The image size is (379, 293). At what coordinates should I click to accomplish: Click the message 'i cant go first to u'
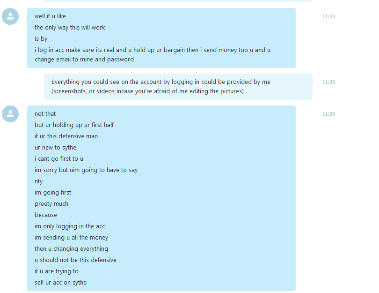pos(59,159)
